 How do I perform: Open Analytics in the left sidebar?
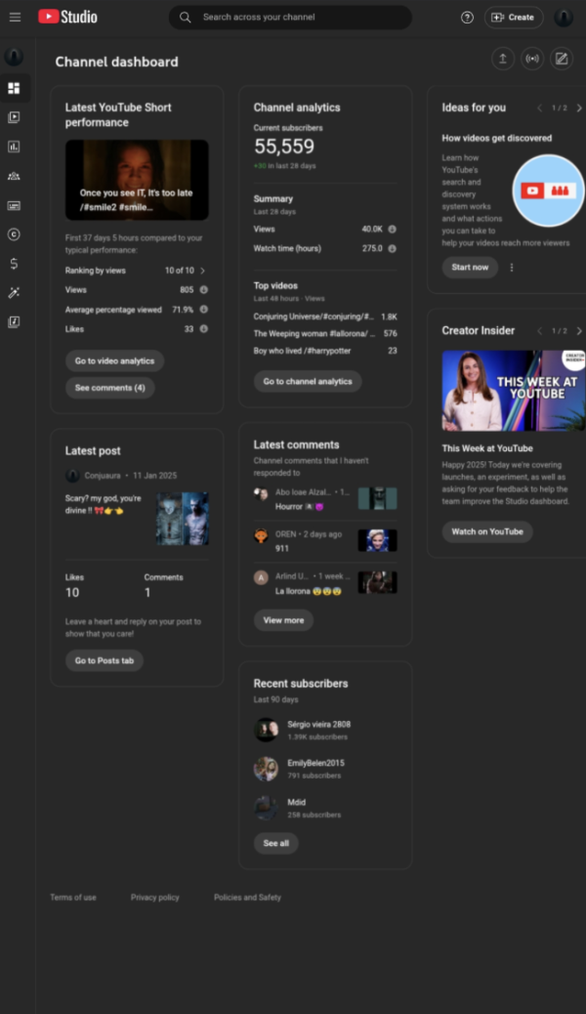(14, 147)
